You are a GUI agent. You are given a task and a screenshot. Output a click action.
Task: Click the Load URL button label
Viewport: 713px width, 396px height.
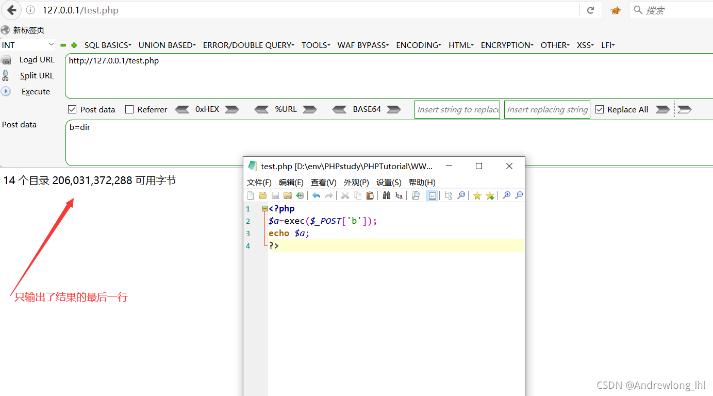point(37,60)
